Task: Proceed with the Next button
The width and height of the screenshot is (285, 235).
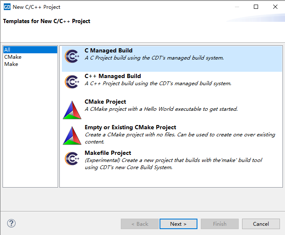Action: tap(178, 224)
